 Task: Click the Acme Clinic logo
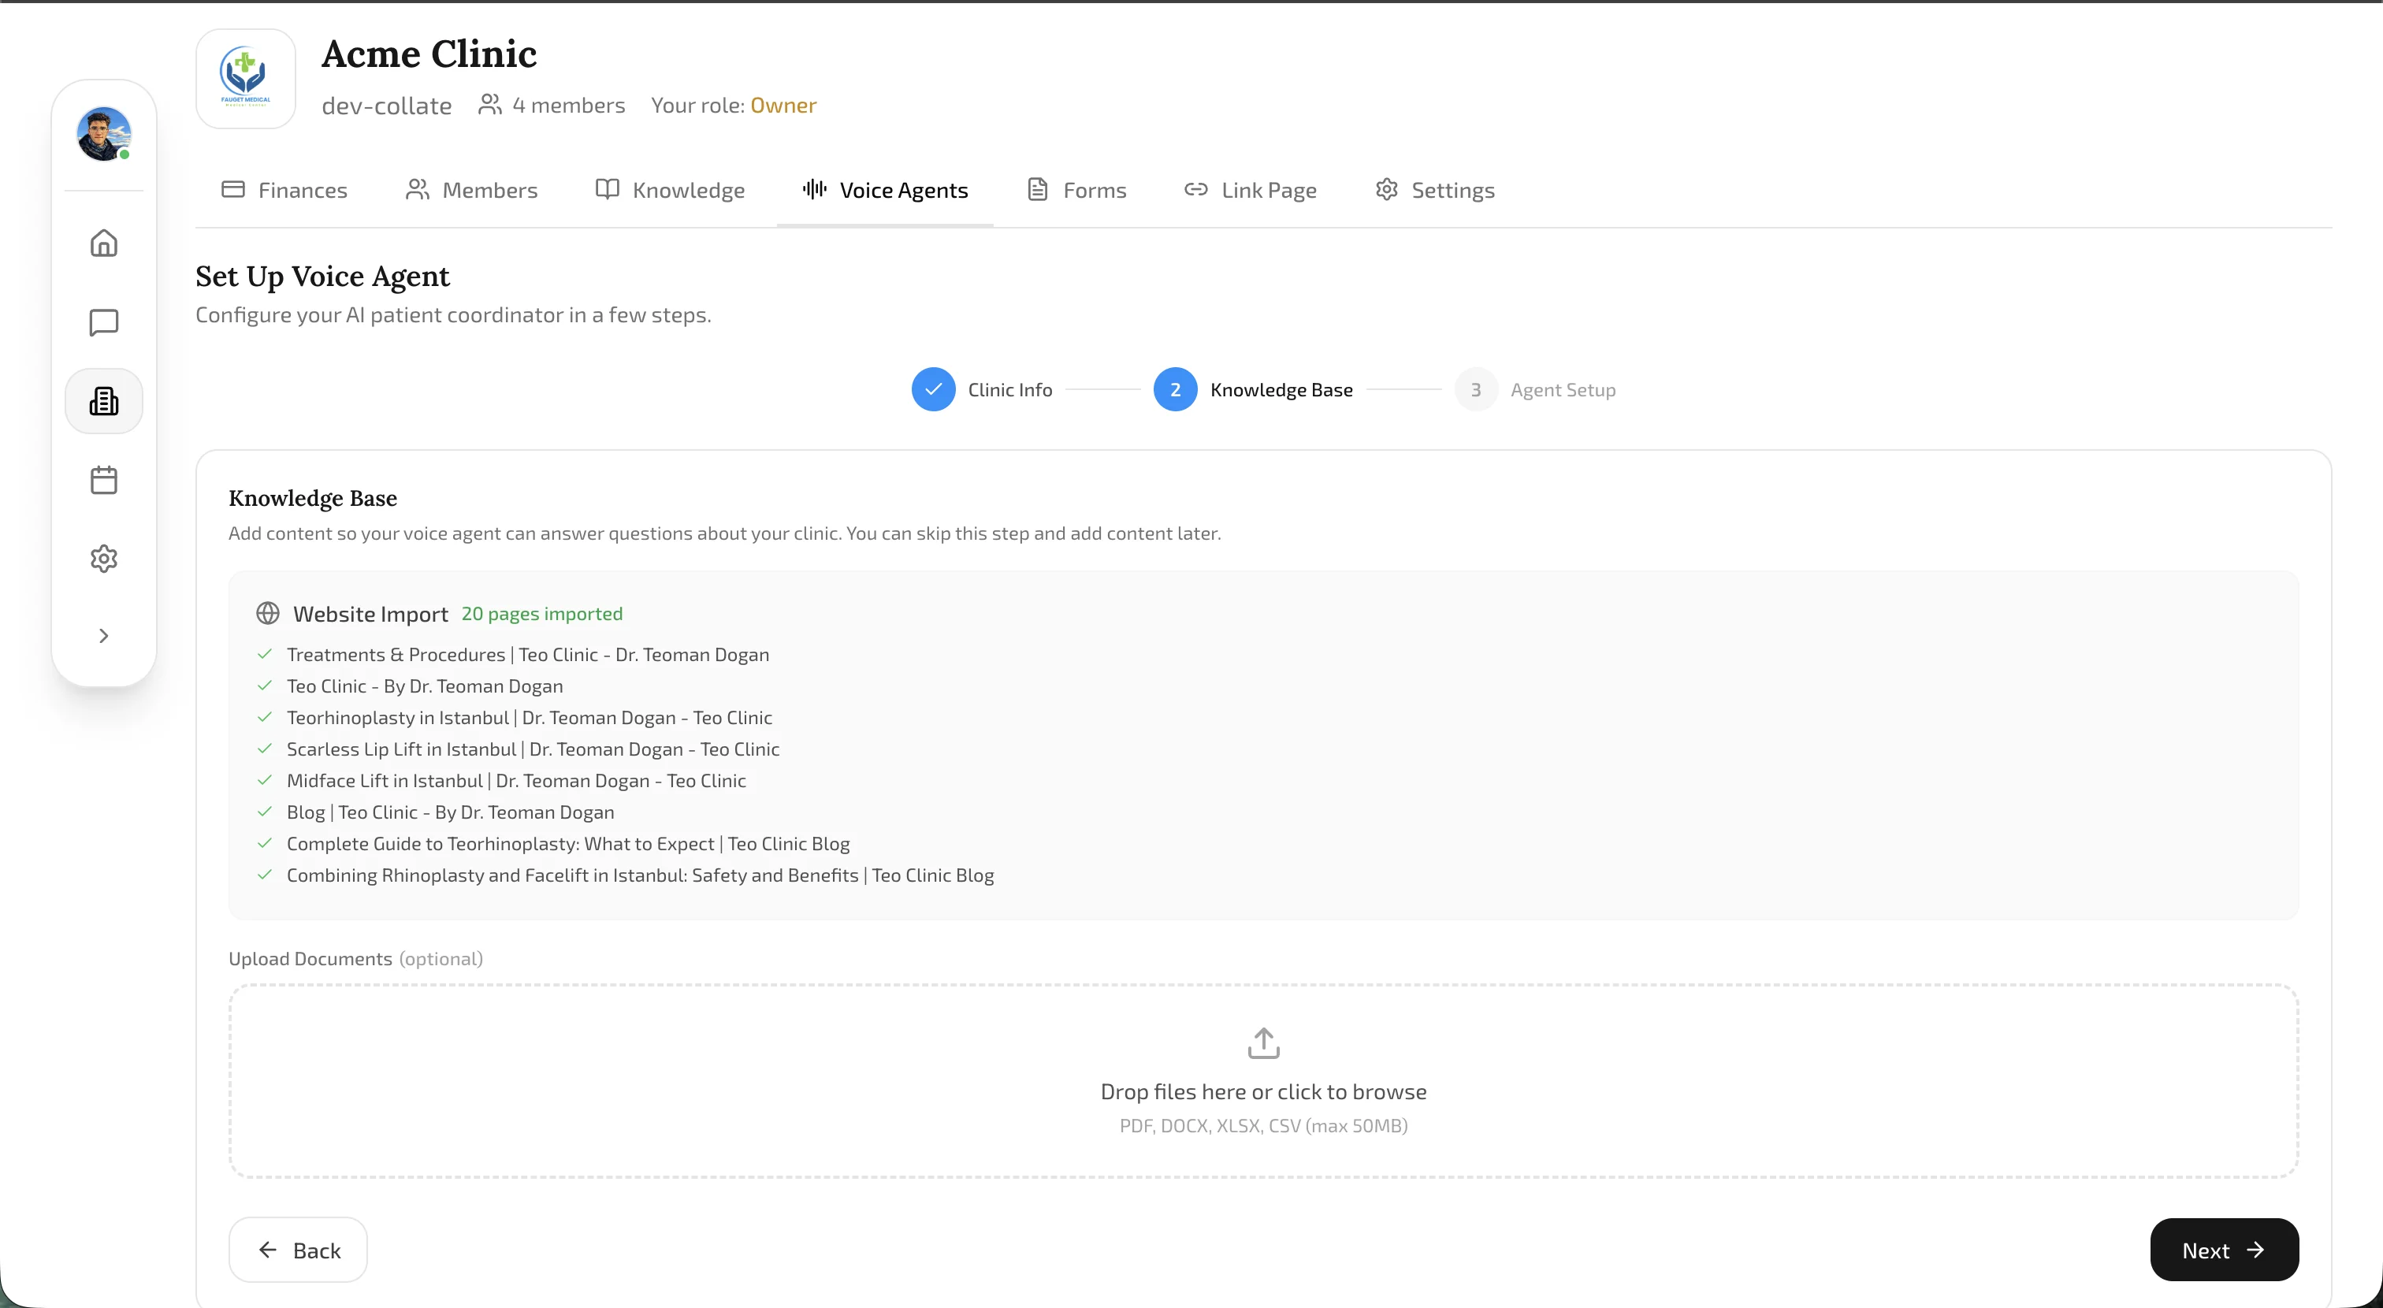tap(244, 79)
